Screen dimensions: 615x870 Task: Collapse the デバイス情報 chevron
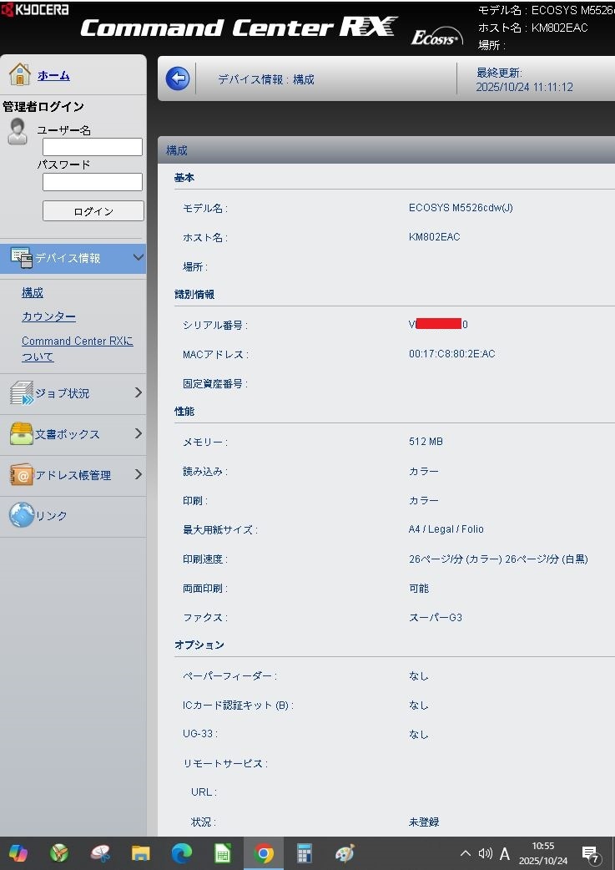click(138, 257)
